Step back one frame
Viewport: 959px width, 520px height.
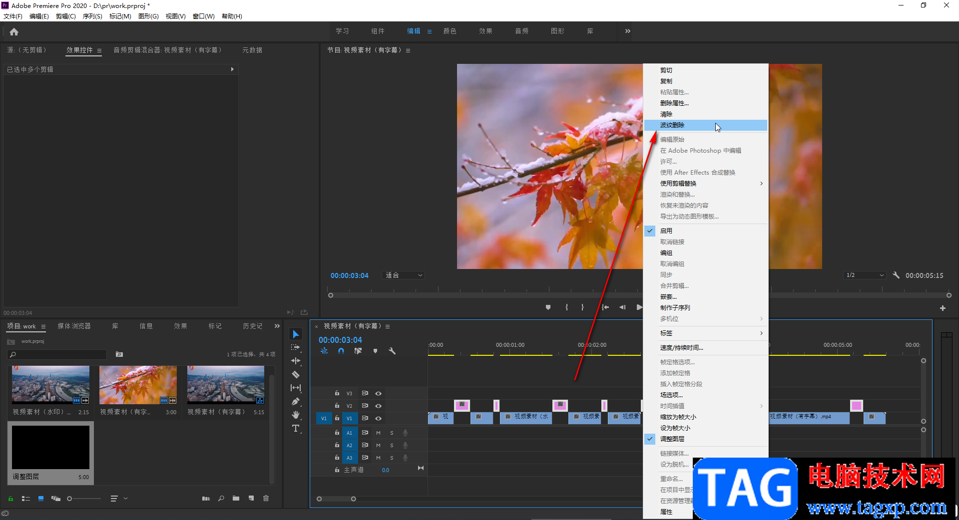[622, 307]
